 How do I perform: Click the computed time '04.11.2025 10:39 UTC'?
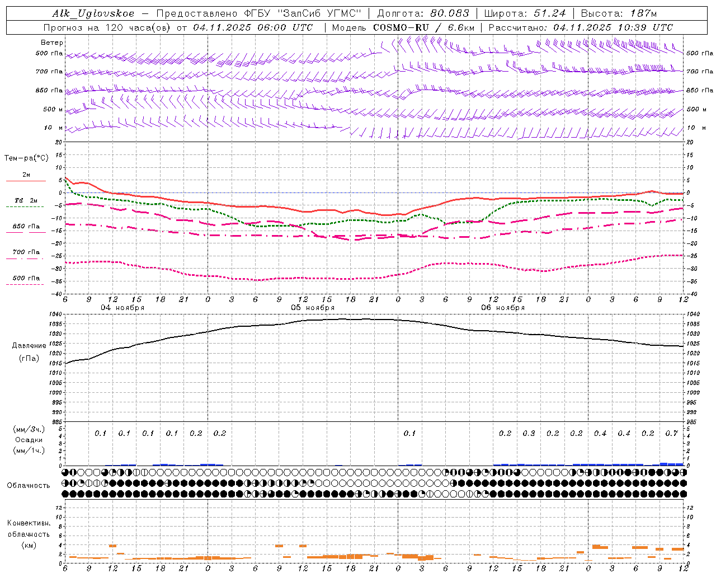pos(613,27)
